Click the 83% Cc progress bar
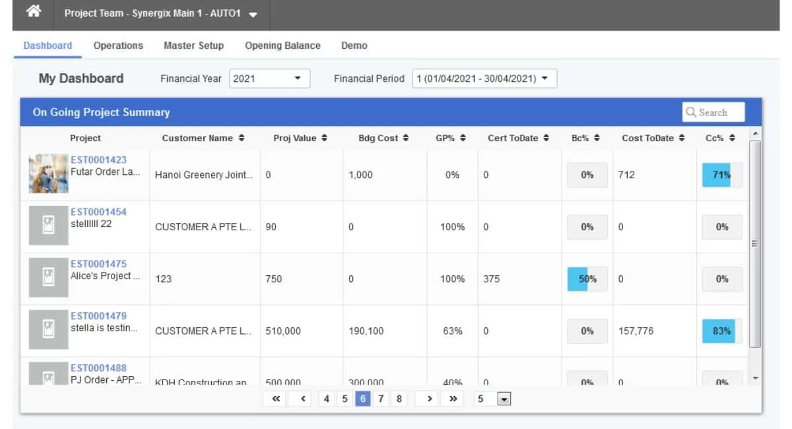 [x=722, y=331]
